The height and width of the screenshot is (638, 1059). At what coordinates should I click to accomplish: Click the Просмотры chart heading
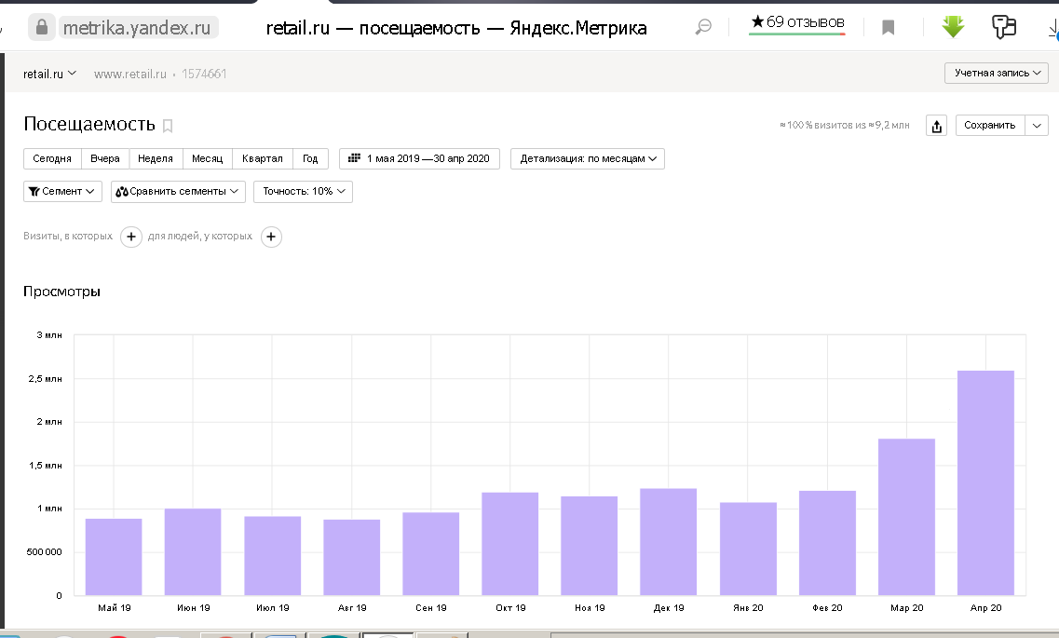(62, 292)
